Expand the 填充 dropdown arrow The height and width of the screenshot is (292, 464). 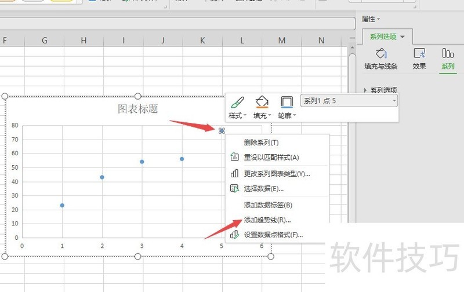coord(270,115)
